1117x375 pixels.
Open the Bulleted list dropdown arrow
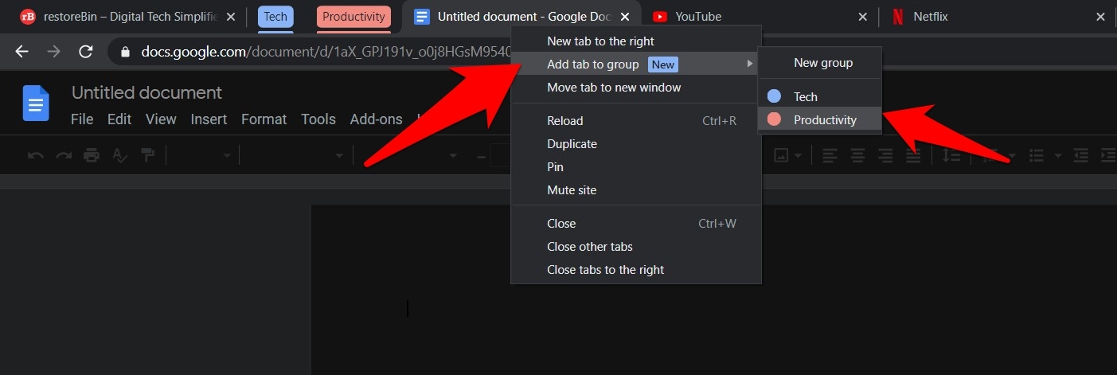tap(1059, 155)
